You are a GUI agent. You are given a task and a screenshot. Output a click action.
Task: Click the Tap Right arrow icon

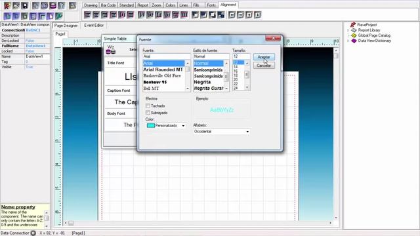click(241, 14)
